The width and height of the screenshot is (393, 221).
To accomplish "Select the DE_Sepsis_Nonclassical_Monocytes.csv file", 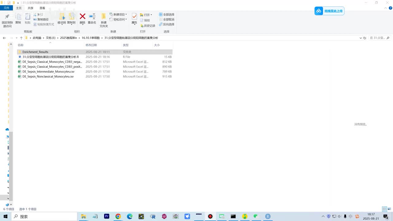I will coord(95,76).
